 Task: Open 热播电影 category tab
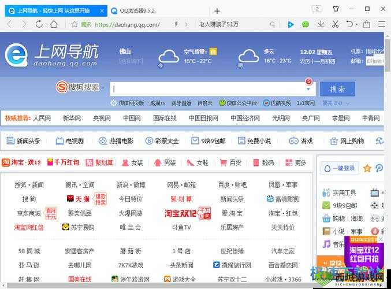coord(116,141)
